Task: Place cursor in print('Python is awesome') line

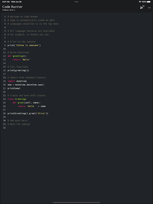Action: coord(24,45)
